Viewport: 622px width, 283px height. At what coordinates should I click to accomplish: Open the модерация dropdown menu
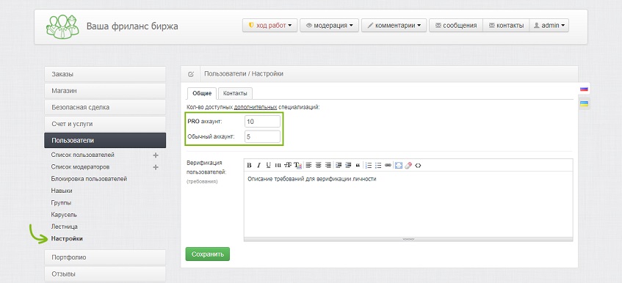pyautogui.click(x=329, y=26)
